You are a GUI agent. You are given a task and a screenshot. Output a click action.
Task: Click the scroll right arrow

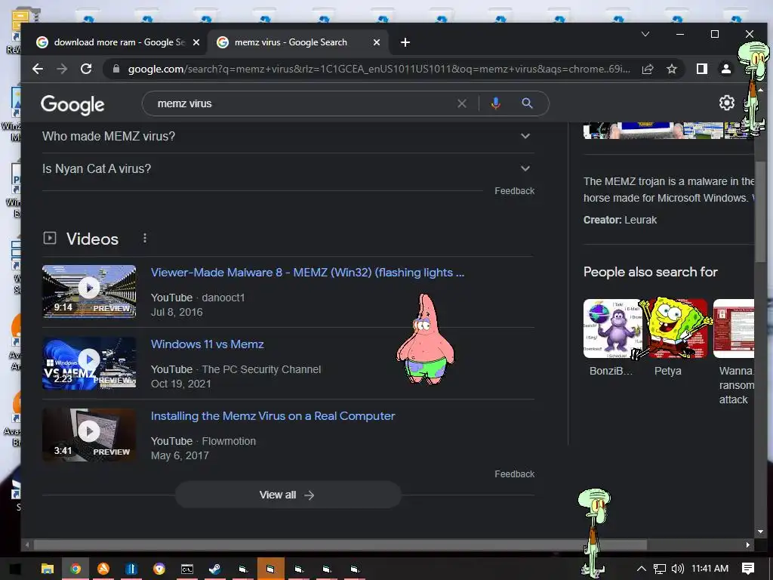pos(748,545)
